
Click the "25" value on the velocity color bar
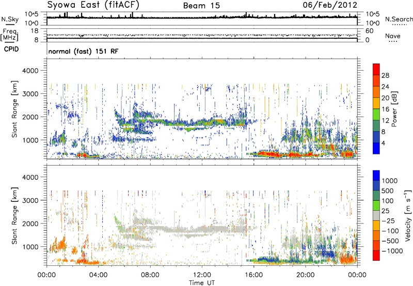coord(385,211)
